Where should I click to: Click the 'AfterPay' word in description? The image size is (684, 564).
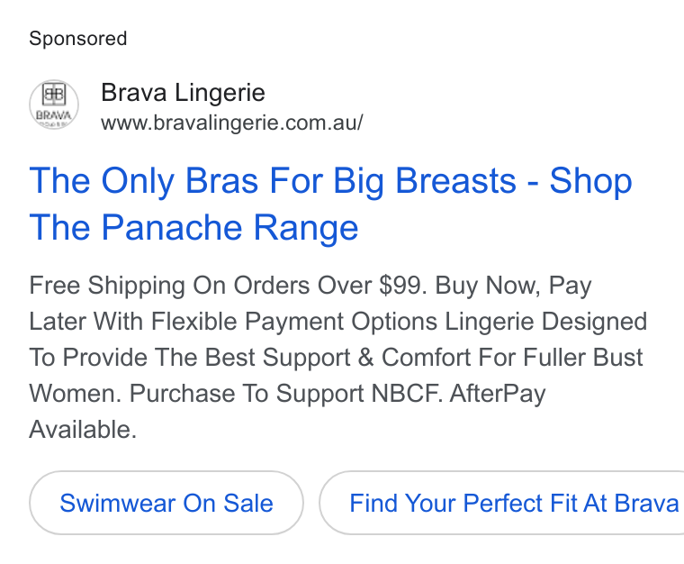tap(498, 394)
